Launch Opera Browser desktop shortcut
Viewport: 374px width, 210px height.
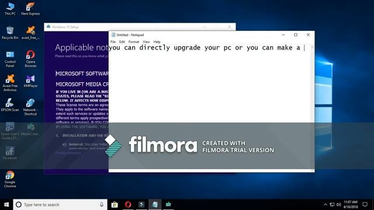(x=30, y=59)
